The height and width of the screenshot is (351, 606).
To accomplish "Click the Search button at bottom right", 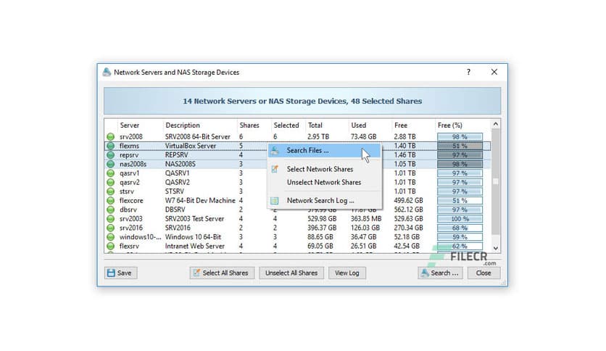I will click(440, 273).
